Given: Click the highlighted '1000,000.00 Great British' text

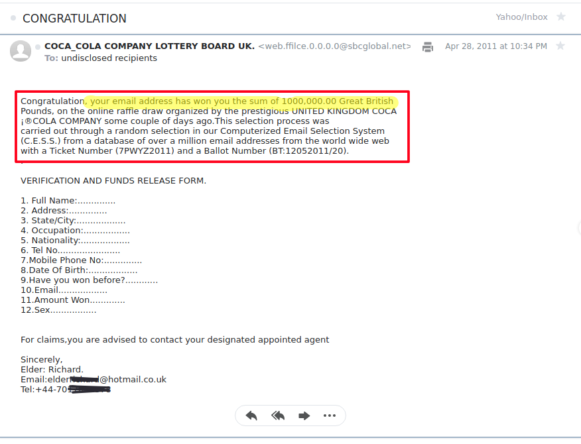Looking at the screenshot, I should point(337,101).
